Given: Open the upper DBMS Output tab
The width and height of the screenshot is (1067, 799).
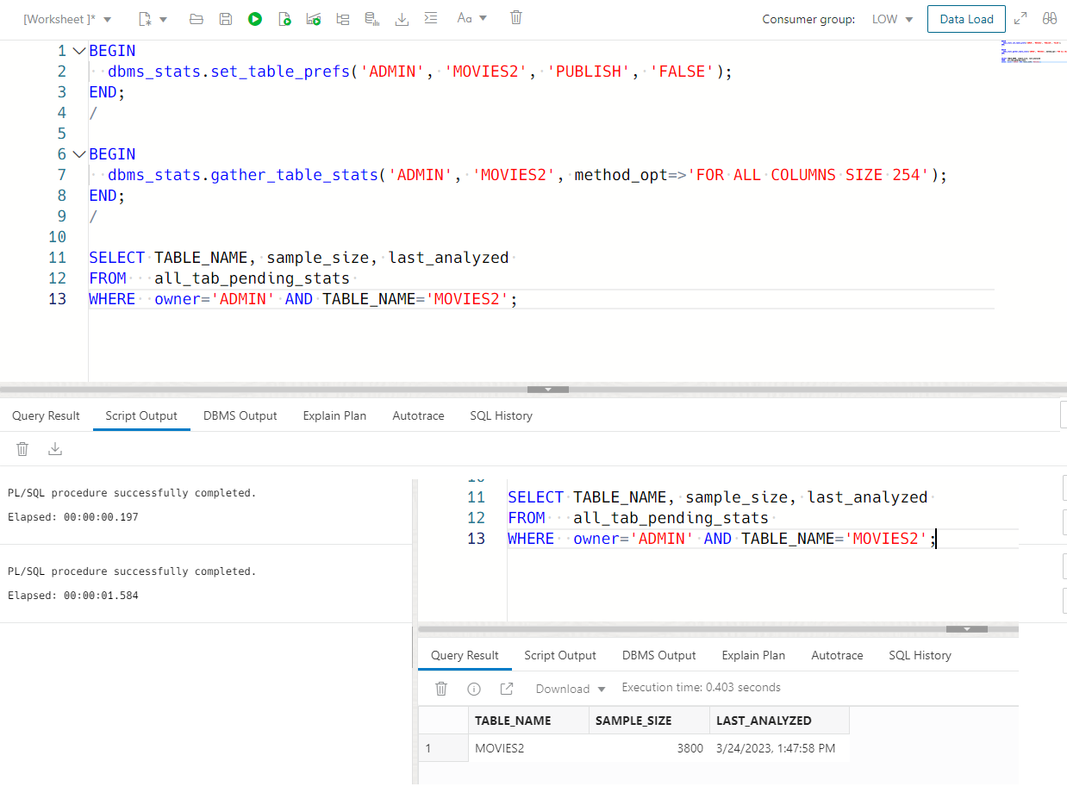Looking at the screenshot, I should click(240, 415).
